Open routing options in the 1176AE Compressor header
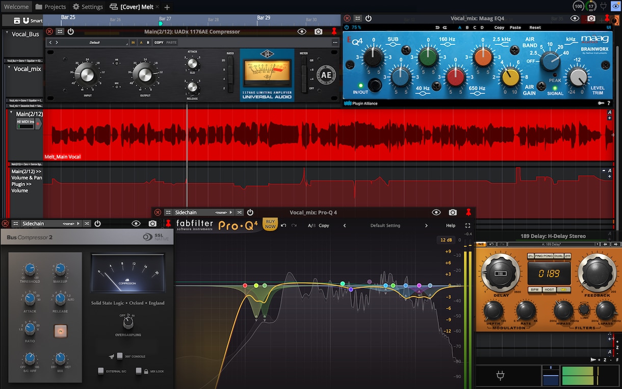The height and width of the screenshot is (389, 622). [60, 32]
